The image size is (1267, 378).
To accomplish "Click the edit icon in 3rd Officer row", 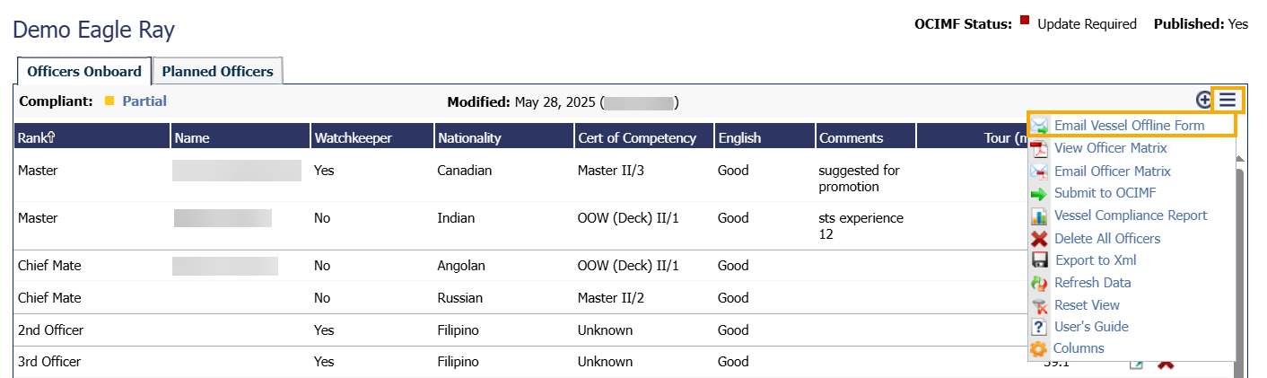I will [x=1136, y=363].
